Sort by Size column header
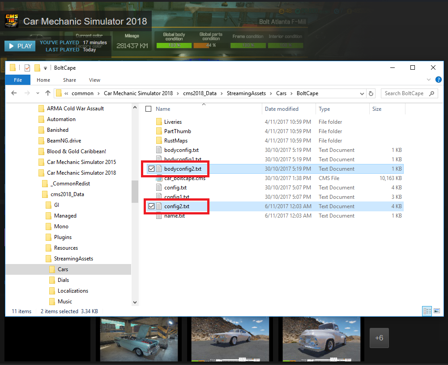Viewport: 448px width, 365px height. click(x=376, y=109)
